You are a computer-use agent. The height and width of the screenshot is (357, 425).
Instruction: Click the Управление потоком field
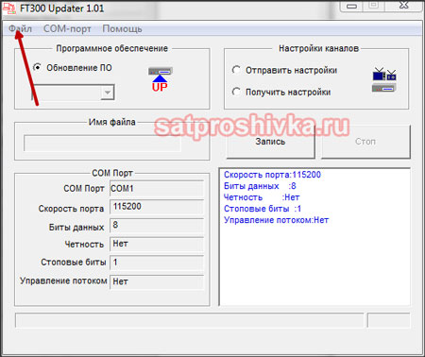(x=157, y=281)
